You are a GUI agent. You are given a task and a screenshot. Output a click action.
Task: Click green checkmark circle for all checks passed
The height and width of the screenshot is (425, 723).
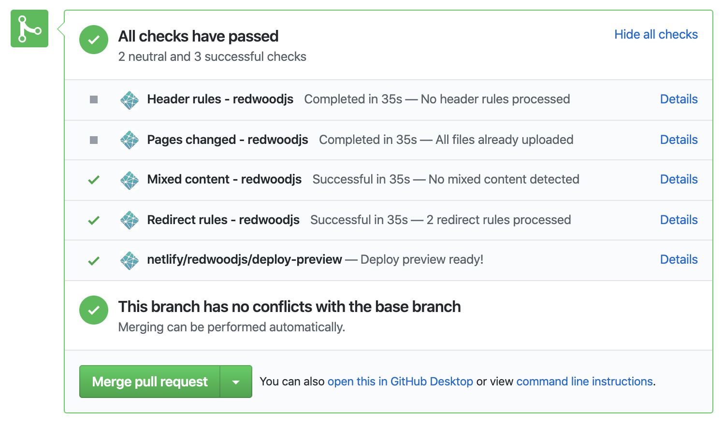(94, 40)
